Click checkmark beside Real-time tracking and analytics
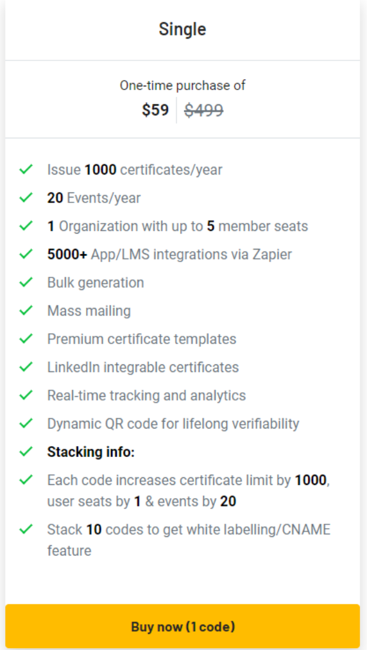The image size is (367, 650). (x=26, y=395)
